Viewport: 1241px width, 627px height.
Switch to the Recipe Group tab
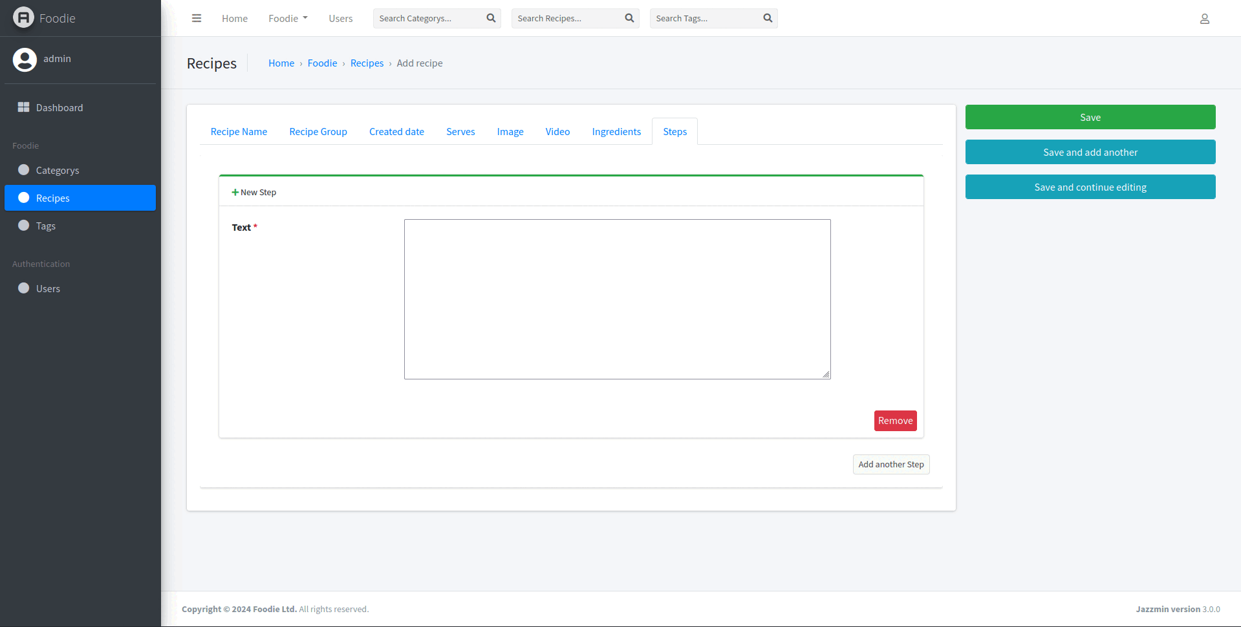pyautogui.click(x=318, y=132)
